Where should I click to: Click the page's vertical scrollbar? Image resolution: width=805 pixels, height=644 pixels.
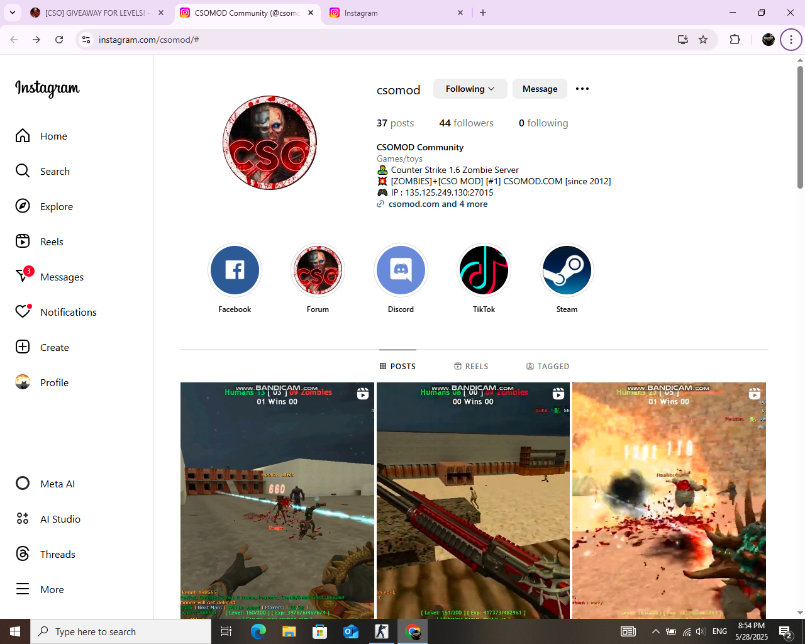coord(800,126)
